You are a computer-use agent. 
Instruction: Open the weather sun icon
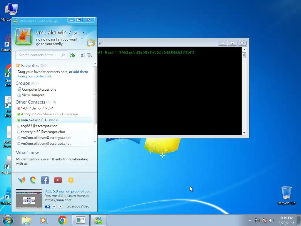click(x=71, y=180)
